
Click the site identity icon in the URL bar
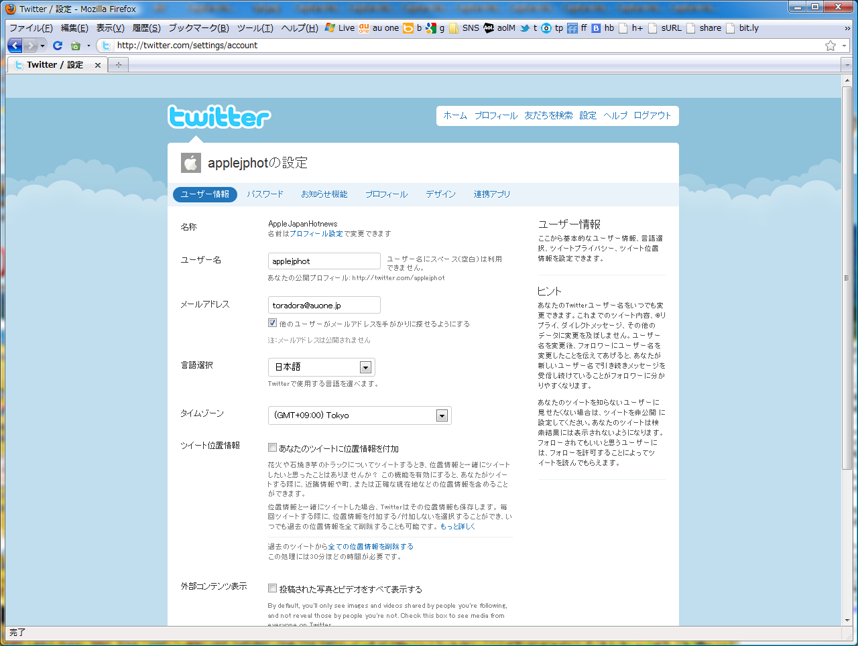105,46
